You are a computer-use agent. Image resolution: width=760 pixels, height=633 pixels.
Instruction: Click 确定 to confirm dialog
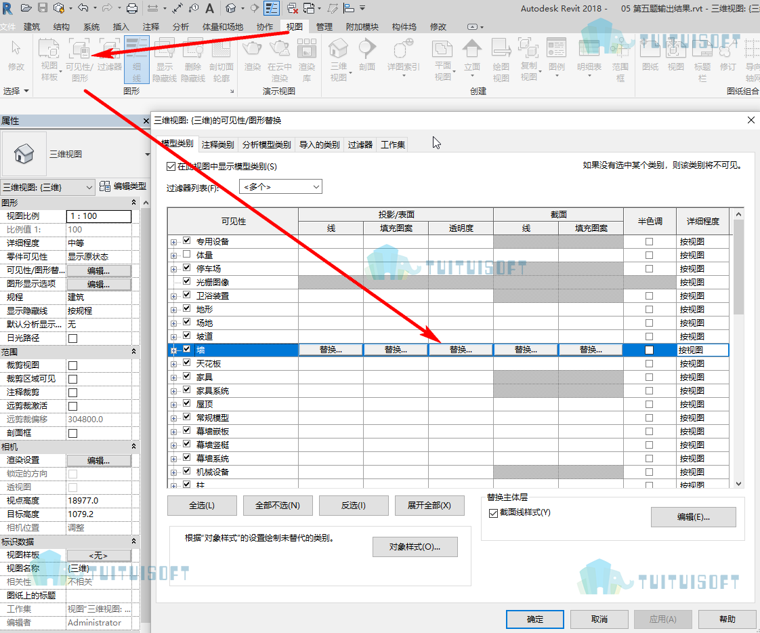(x=535, y=619)
